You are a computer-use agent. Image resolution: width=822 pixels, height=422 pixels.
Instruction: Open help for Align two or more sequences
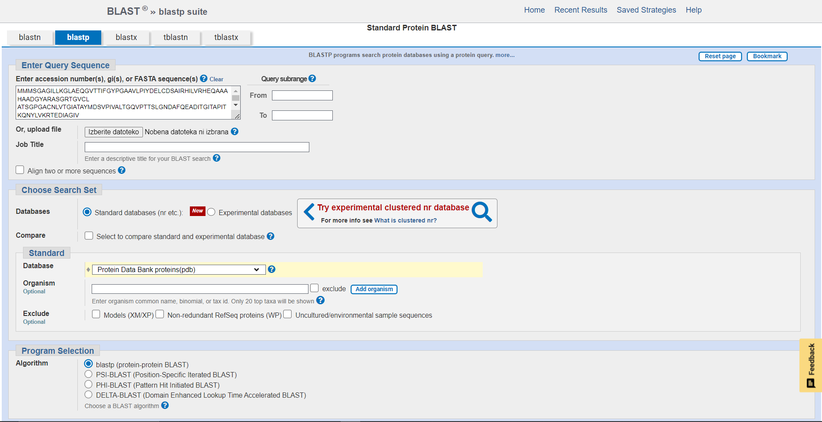click(x=122, y=170)
